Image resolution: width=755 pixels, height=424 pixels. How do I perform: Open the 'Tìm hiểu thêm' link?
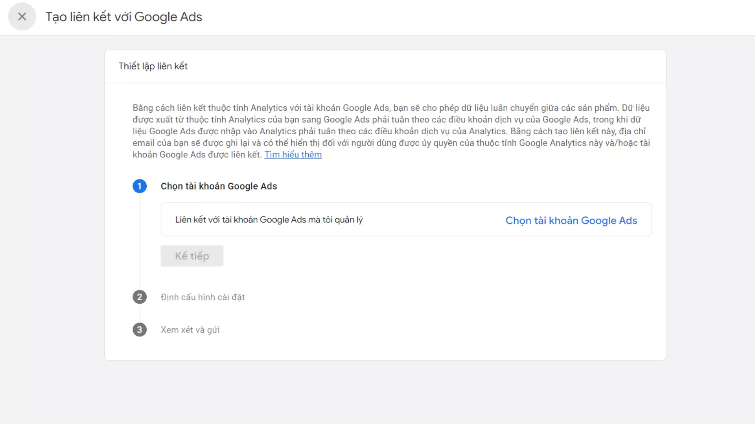[x=293, y=155]
